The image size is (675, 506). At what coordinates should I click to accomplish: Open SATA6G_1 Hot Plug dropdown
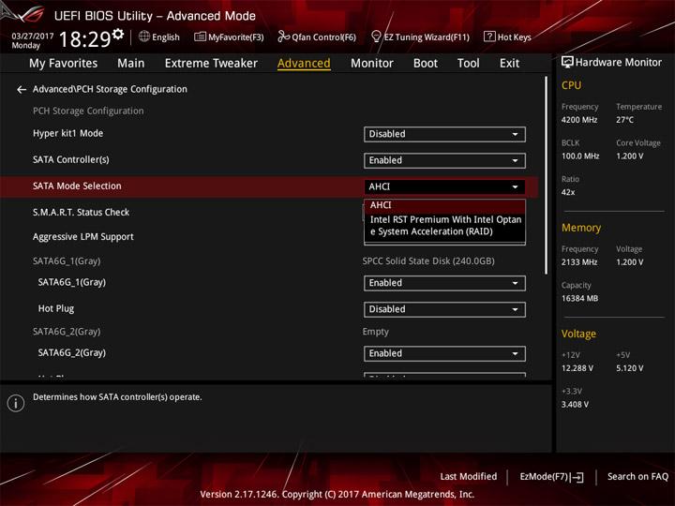444,309
